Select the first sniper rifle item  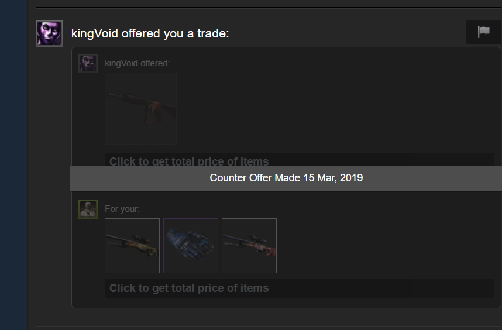coord(132,246)
